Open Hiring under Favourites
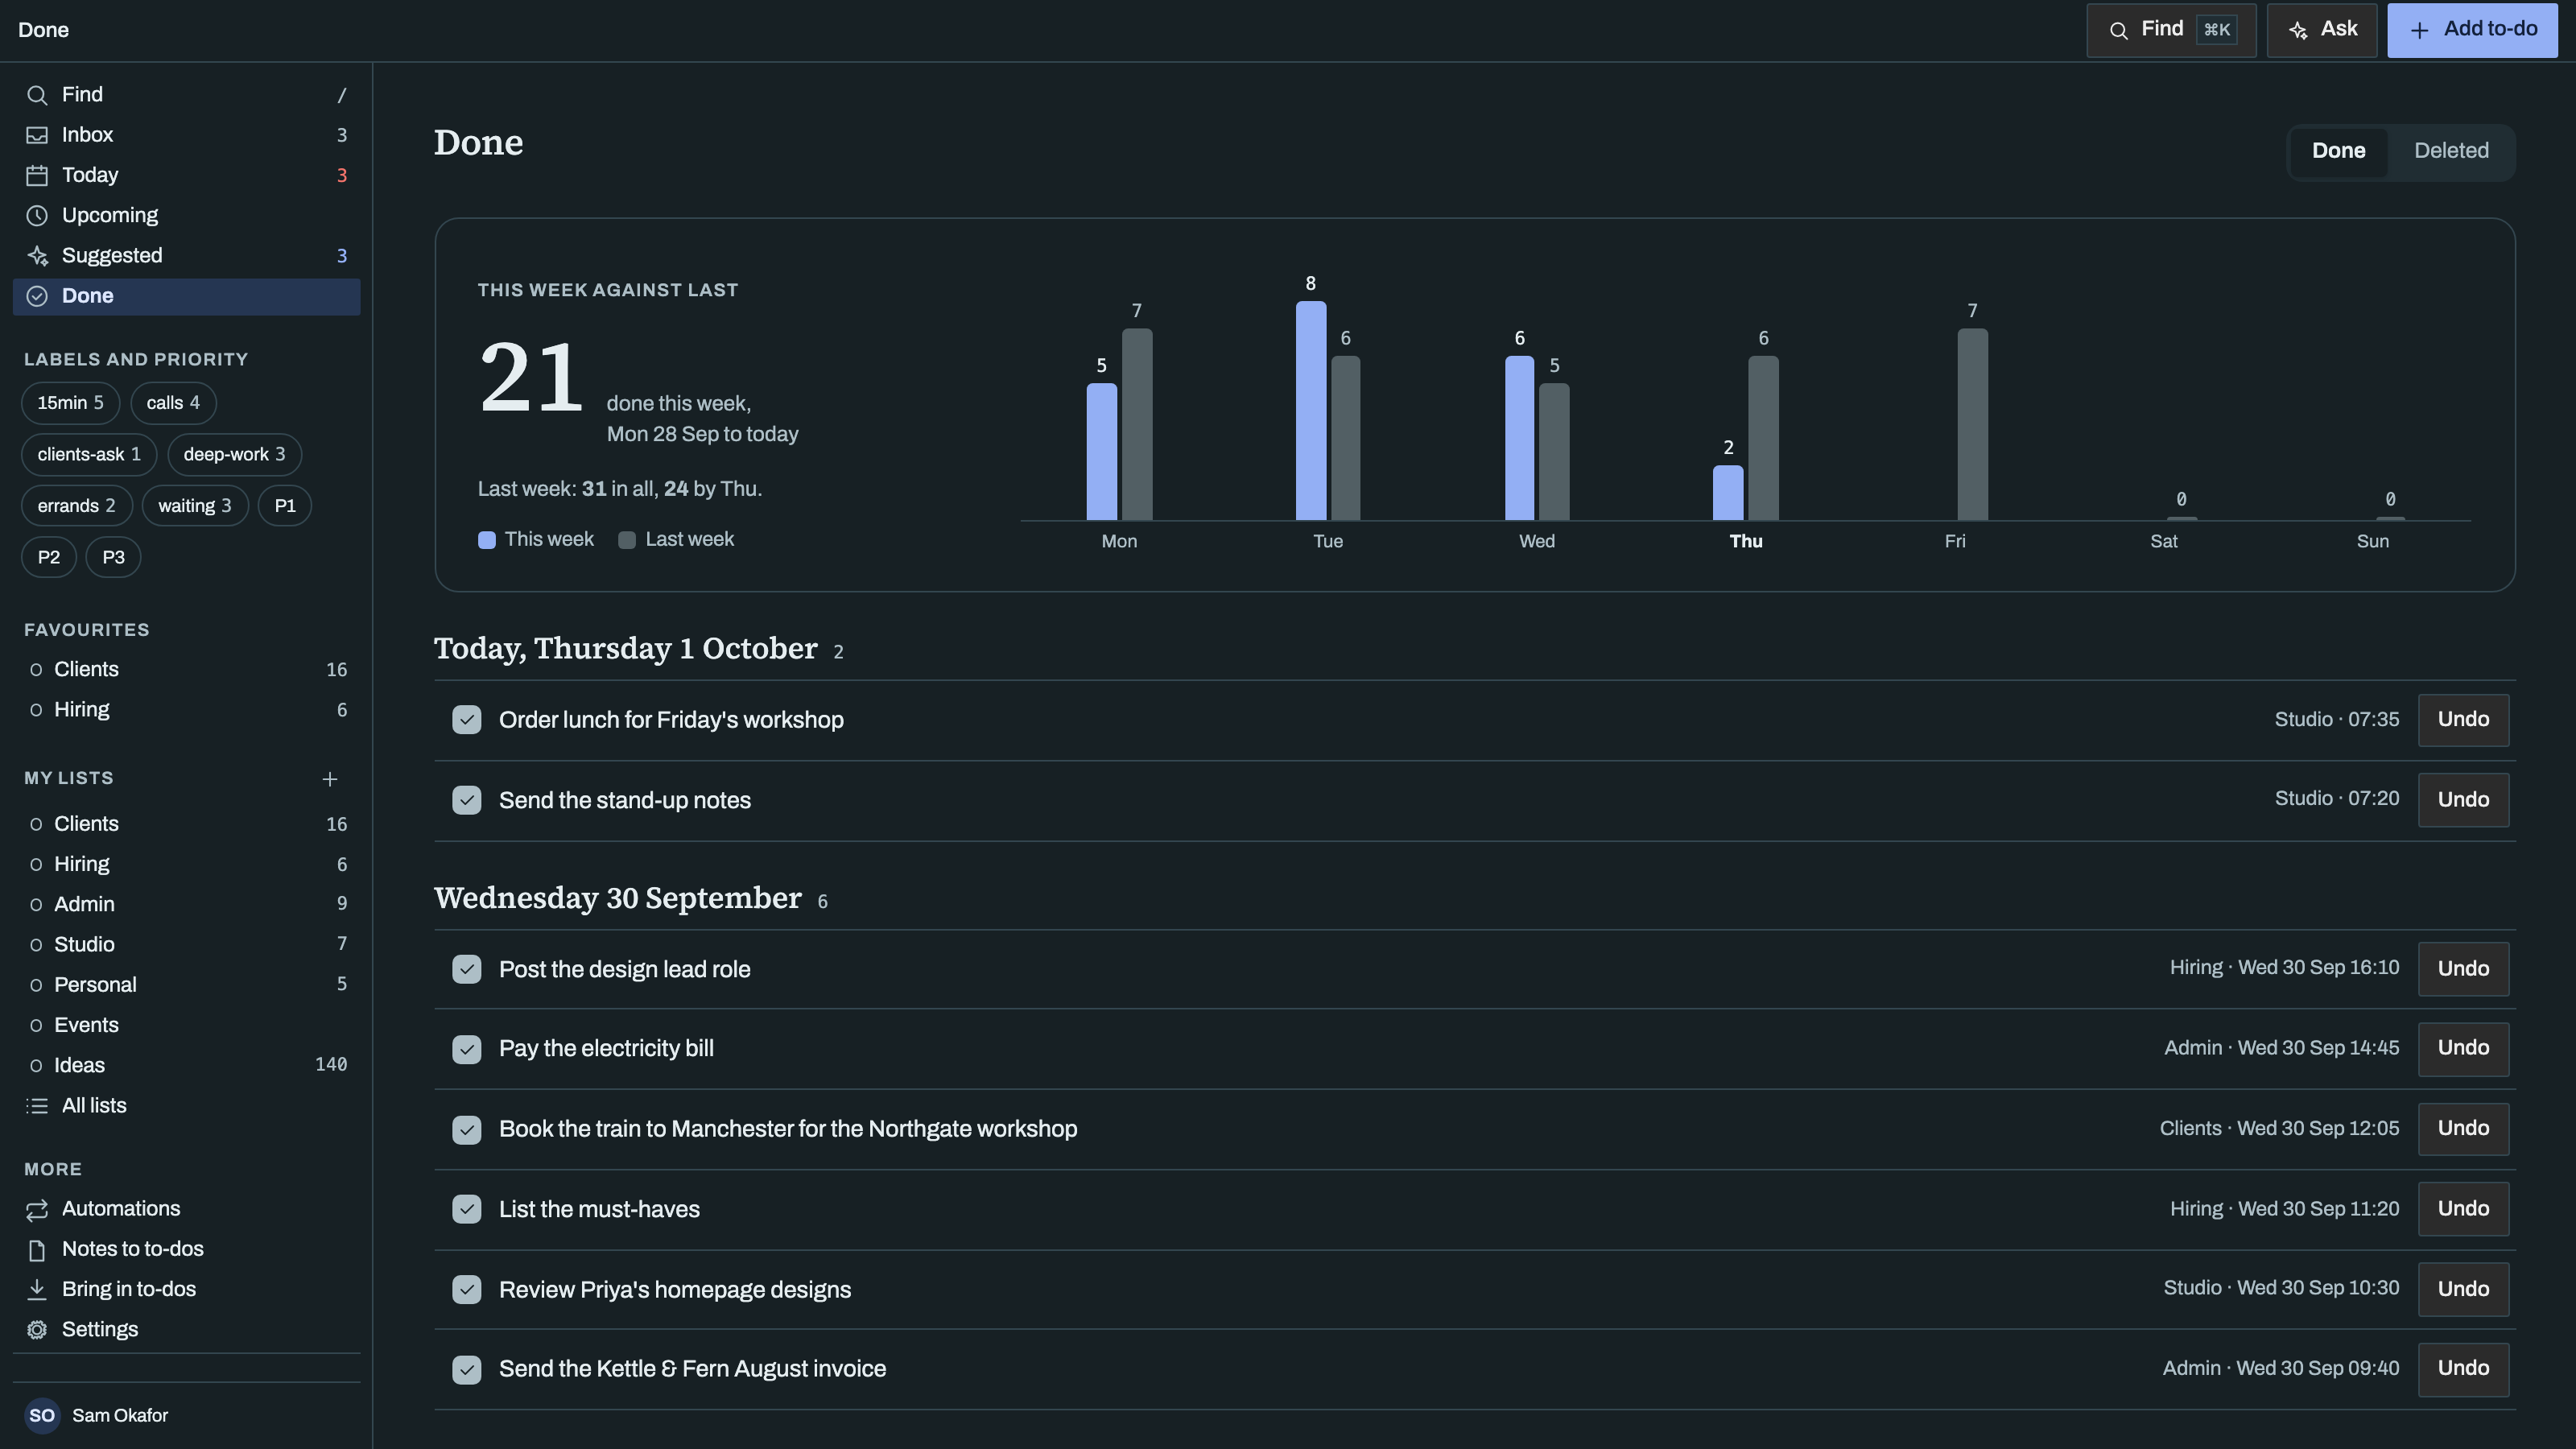This screenshot has height=1449, width=2576. (x=186, y=710)
